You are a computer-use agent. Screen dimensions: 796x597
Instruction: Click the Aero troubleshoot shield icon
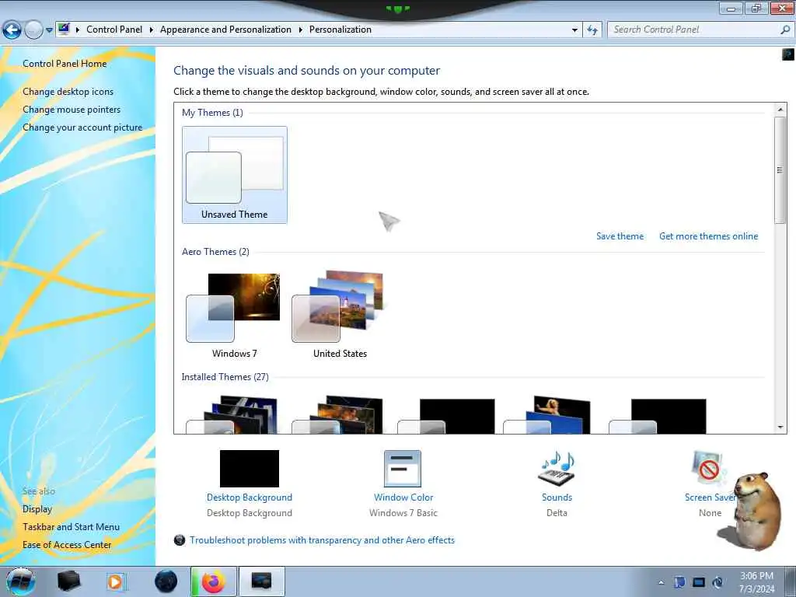(180, 540)
